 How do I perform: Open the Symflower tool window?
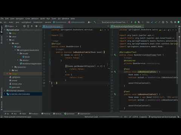coord(69,114)
